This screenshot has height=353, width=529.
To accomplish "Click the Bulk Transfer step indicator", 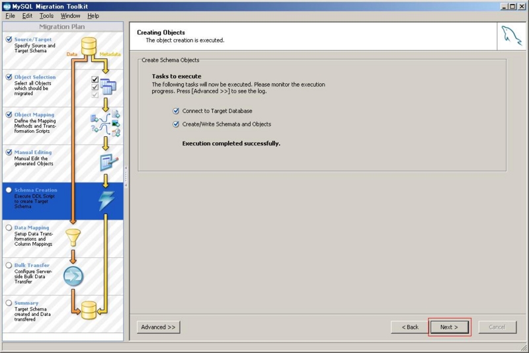I will pos(9,265).
